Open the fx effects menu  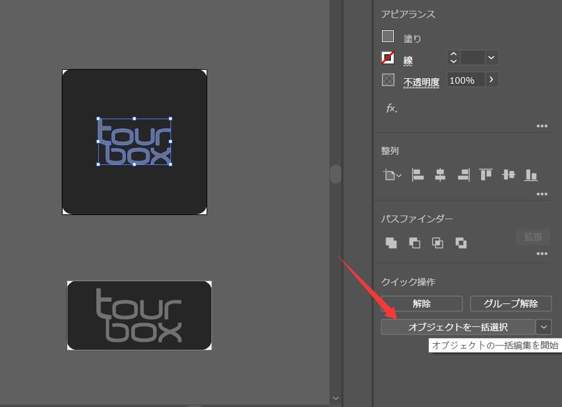(x=392, y=108)
